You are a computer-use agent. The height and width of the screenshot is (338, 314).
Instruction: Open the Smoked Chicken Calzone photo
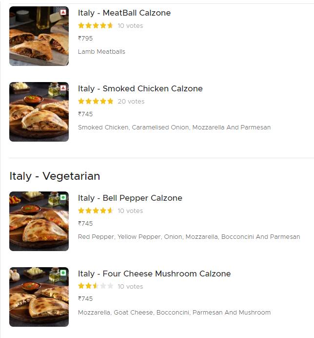[39, 112]
